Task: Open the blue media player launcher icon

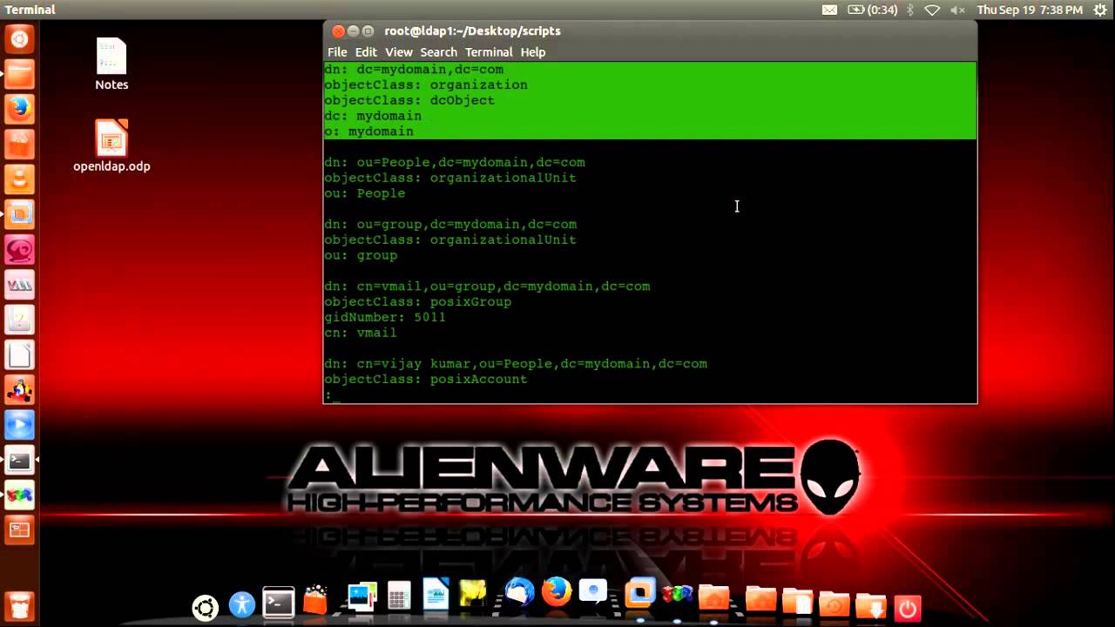Action: tap(19, 425)
